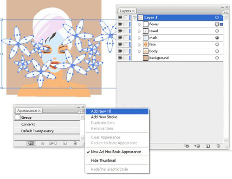Expand the mask sublayer triangle
The height and width of the screenshot is (179, 232).
point(139,38)
